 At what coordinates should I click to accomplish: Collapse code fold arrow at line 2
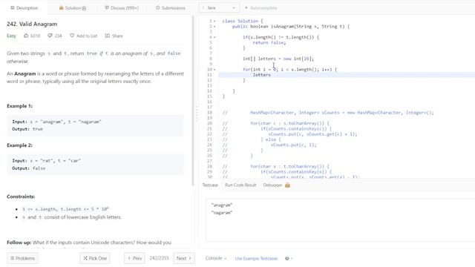(214, 27)
